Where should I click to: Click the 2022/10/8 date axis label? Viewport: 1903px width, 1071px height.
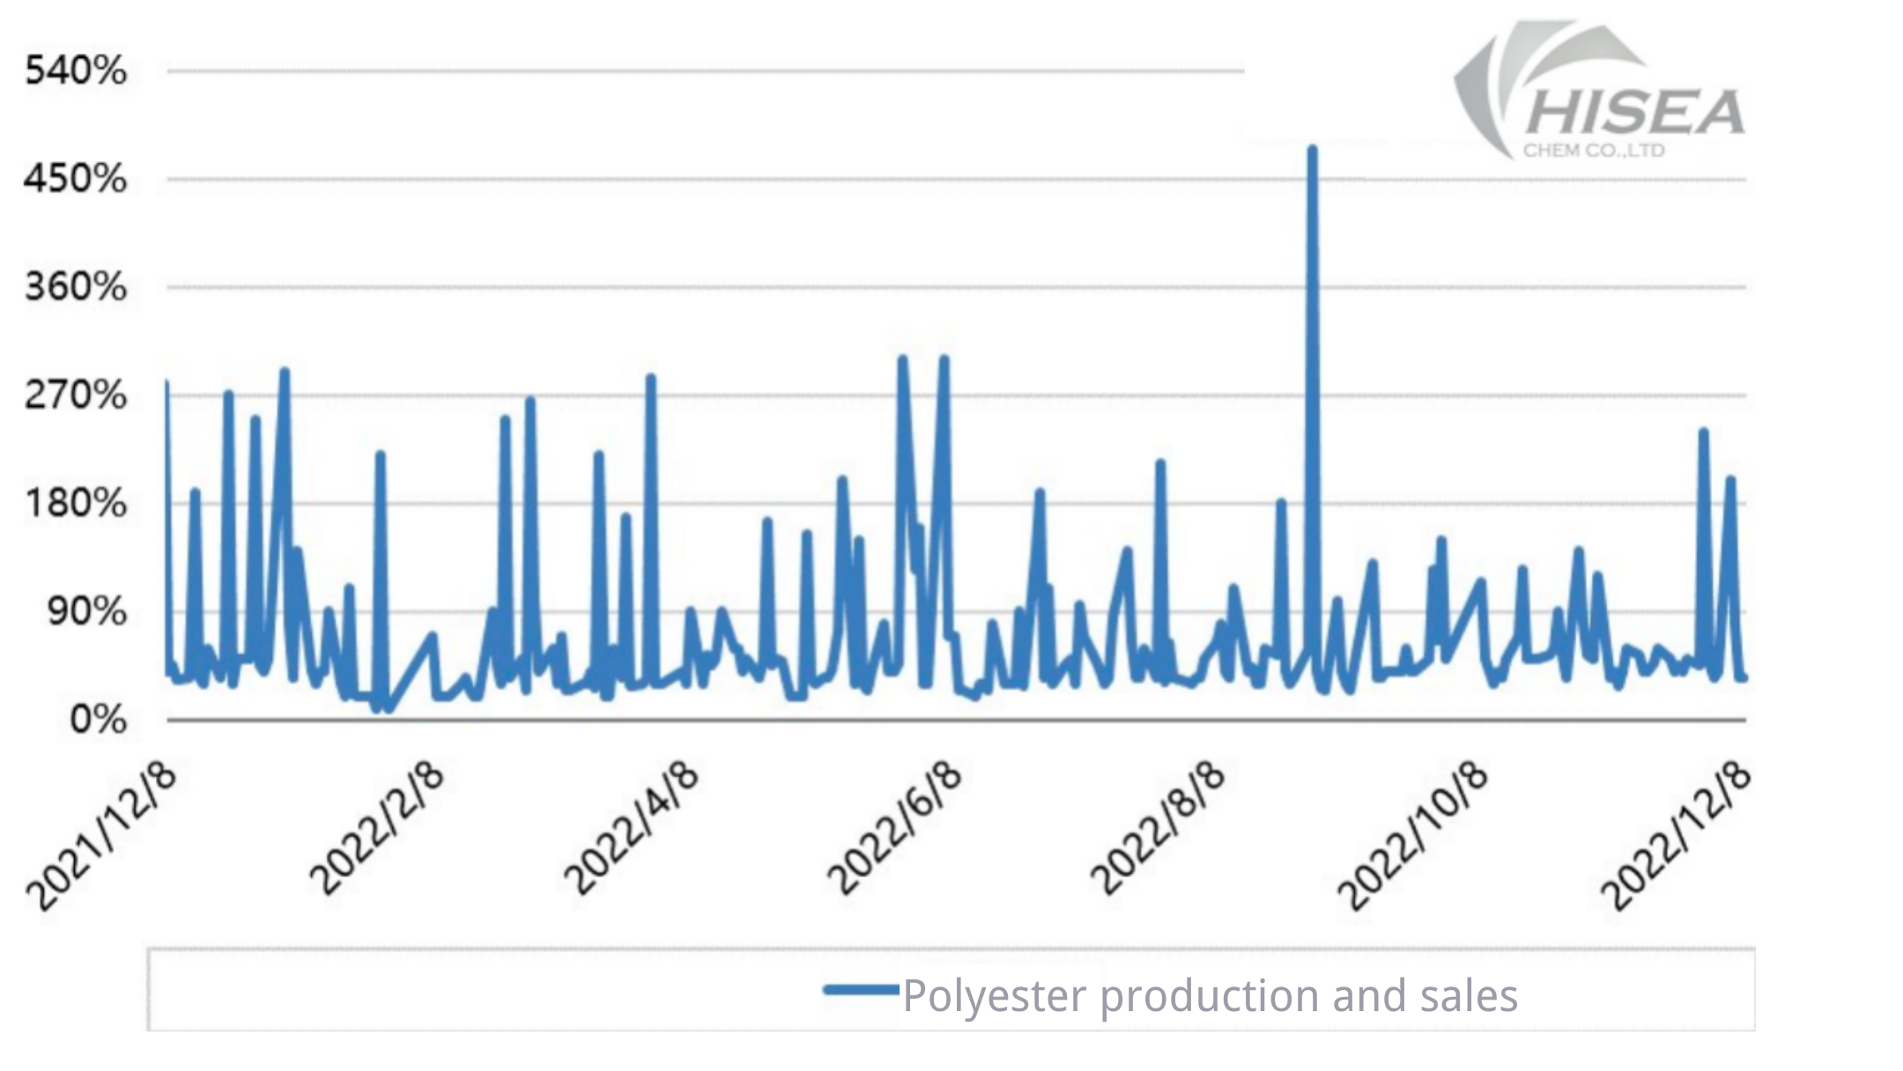coord(1412,834)
